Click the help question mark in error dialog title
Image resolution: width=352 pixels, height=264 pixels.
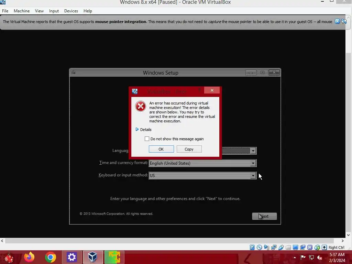[199, 90]
